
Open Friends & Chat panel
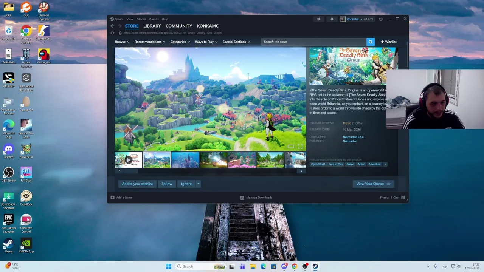coord(392,198)
